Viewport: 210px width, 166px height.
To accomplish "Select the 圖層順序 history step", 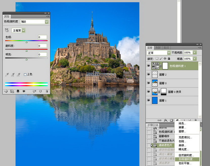I will [x=164, y=136].
